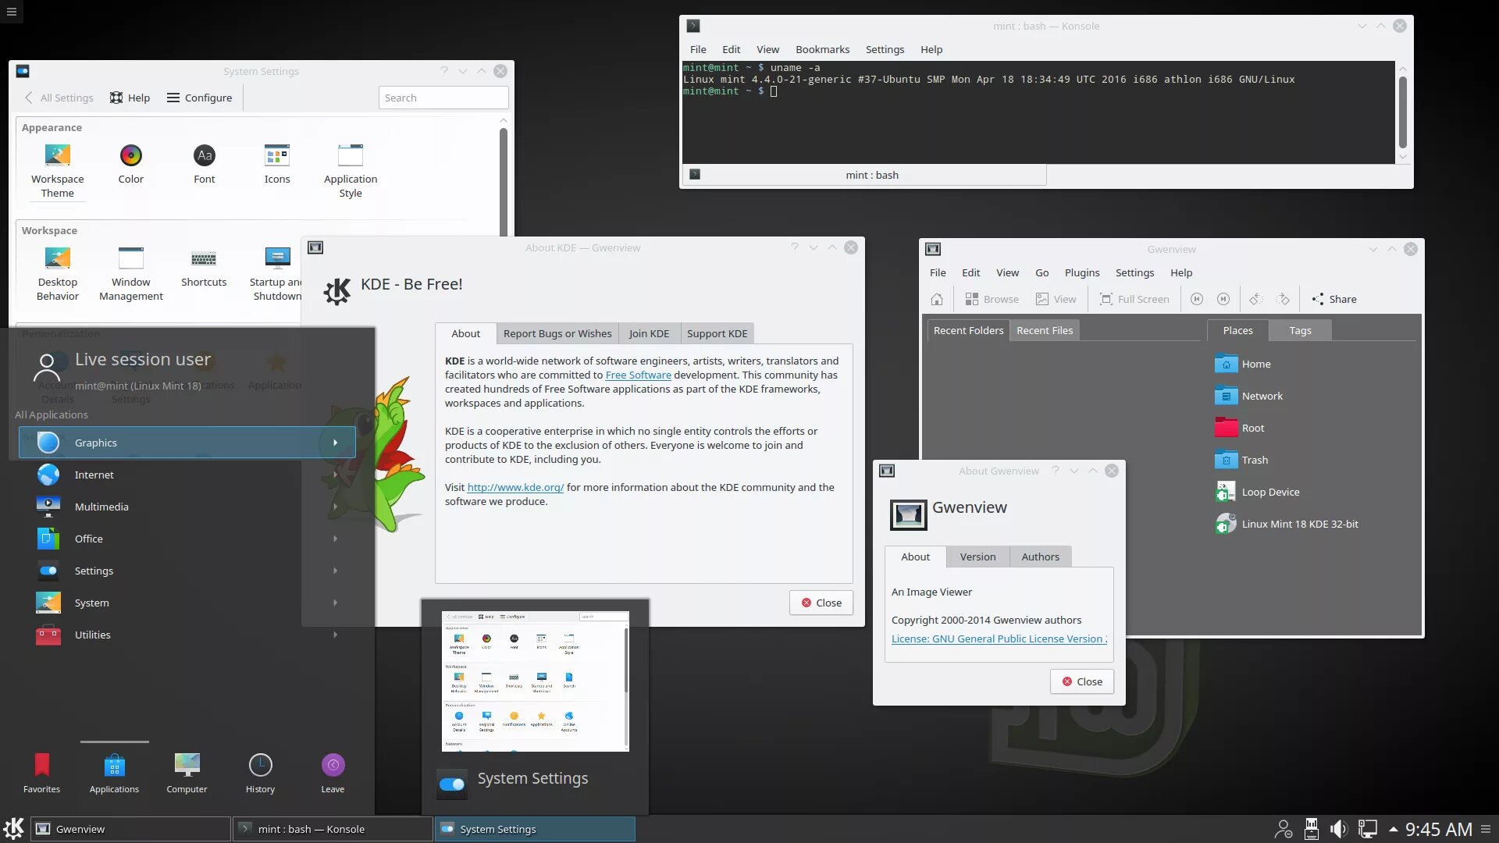Close the About Gwenview dialog
The image size is (1499, 843).
1082,681
